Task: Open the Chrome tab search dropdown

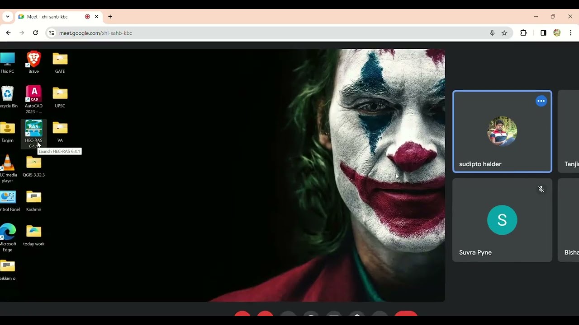Action: 8,17
